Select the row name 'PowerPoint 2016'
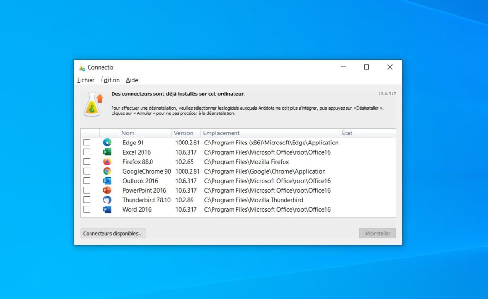488x299 pixels. (144, 191)
